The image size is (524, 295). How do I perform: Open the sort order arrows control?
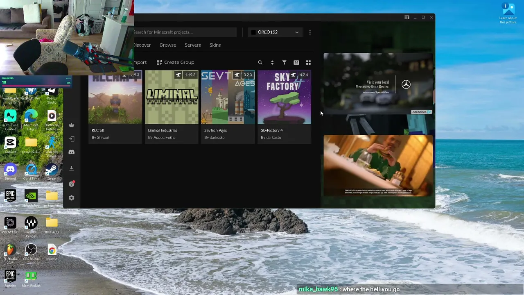pos(272,62)
